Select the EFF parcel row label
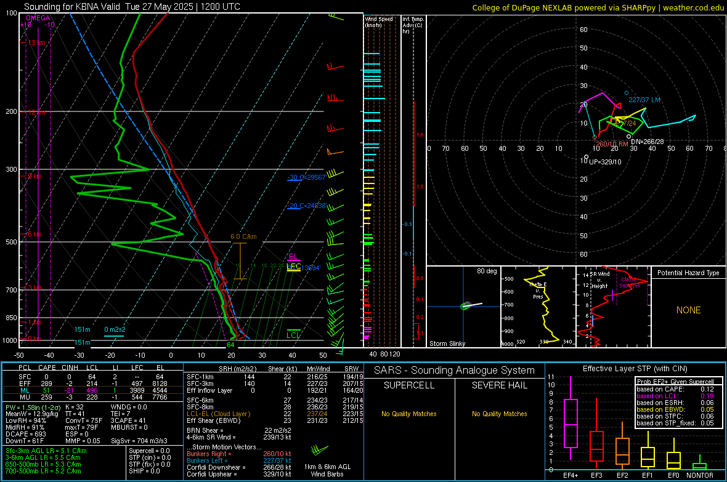 pos(25,384)
